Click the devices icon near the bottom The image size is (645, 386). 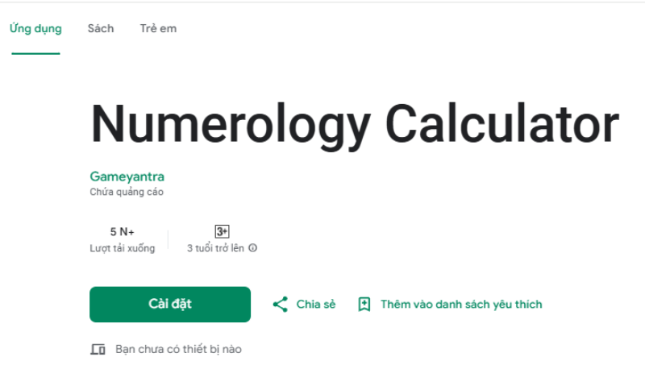pos(98,350)
